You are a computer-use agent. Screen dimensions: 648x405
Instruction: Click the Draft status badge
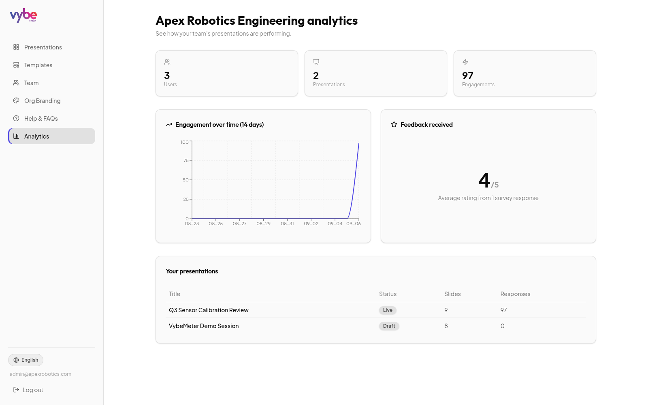389,326
